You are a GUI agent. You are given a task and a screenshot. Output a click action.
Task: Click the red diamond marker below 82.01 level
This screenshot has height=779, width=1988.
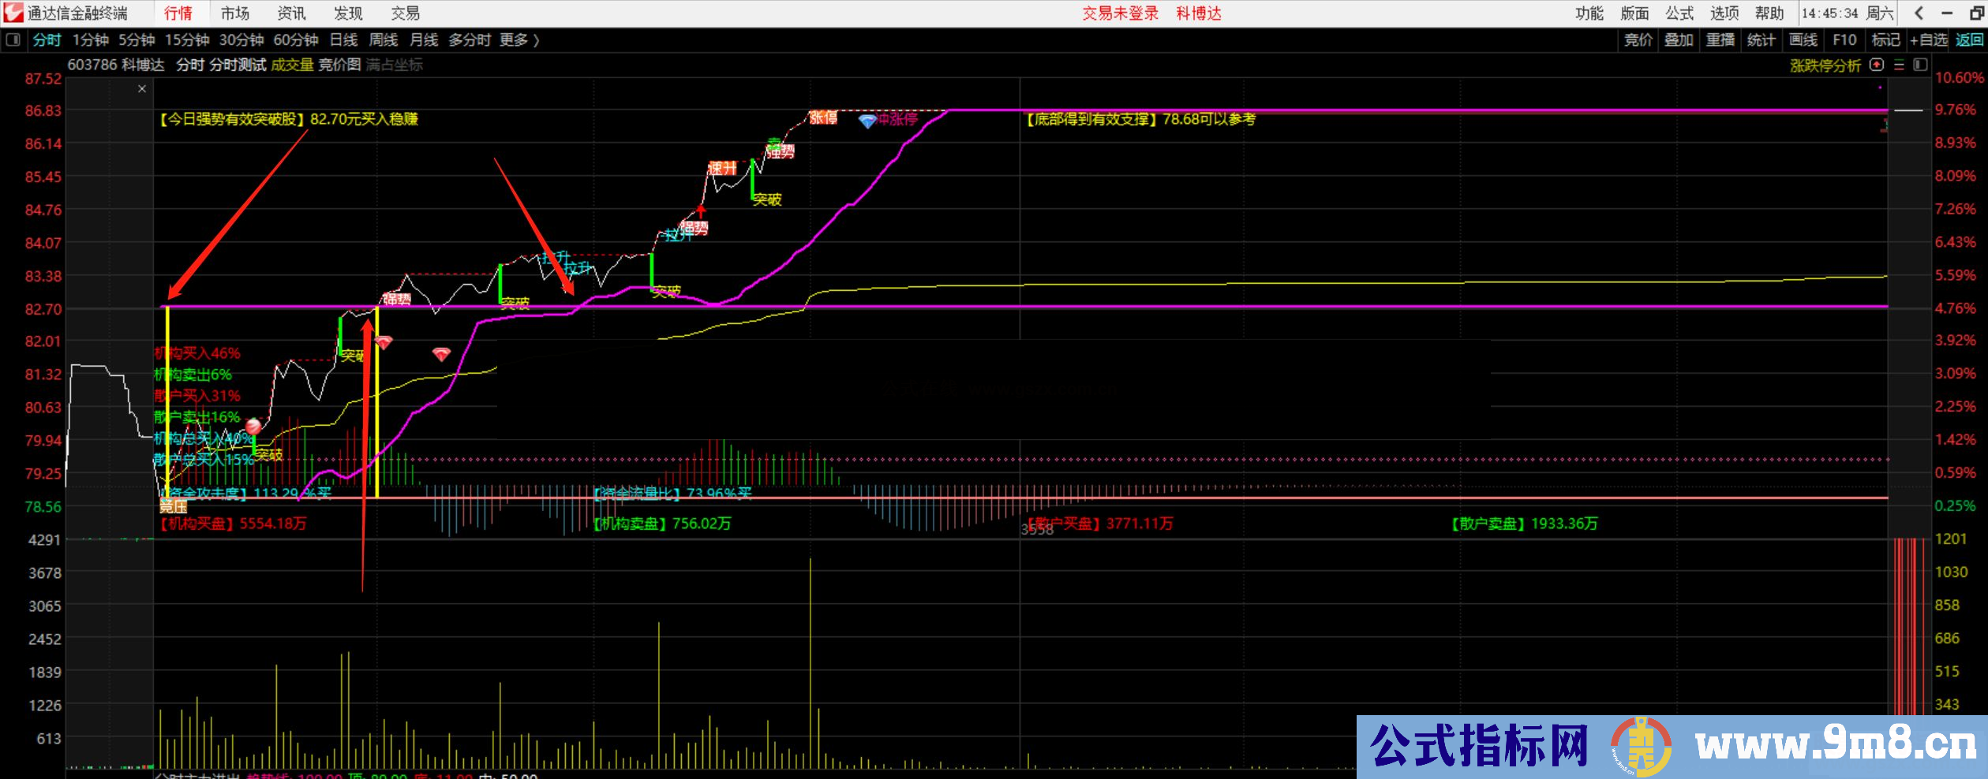(441, 354)
